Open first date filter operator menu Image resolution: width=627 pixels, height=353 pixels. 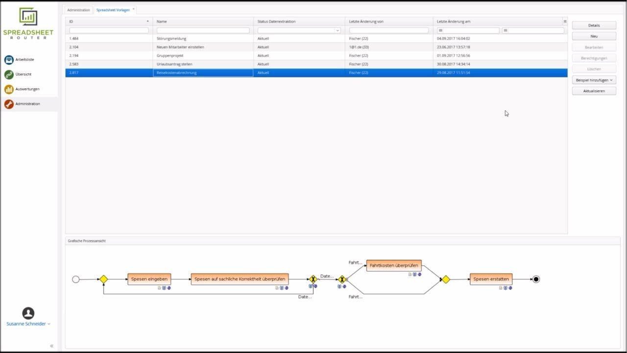click(440, 30)
